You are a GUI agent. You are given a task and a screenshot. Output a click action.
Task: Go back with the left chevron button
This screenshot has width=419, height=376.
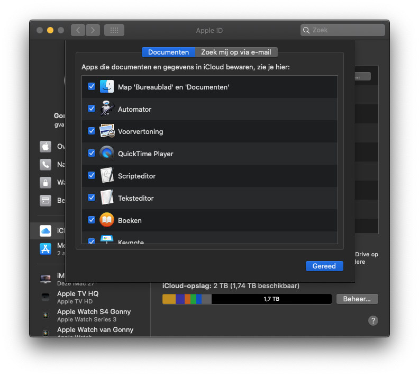click(x=78, y=30)
